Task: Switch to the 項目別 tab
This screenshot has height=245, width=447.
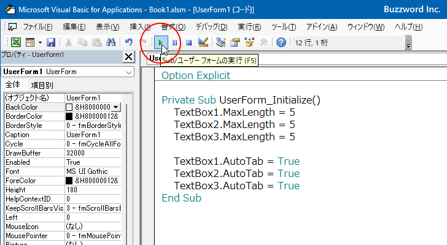Action: tap(42, 85)
